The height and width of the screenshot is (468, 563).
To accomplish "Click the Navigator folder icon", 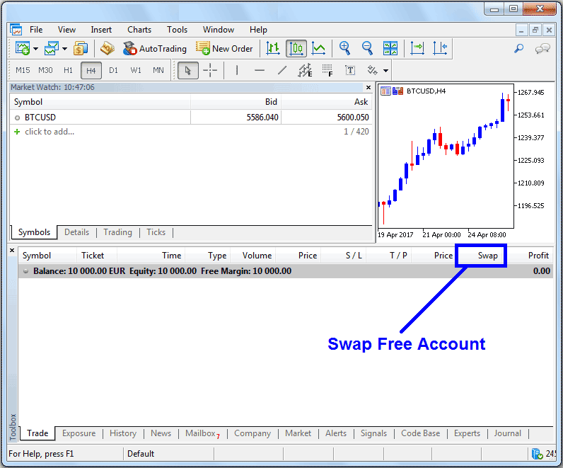I will click(107, 48).
